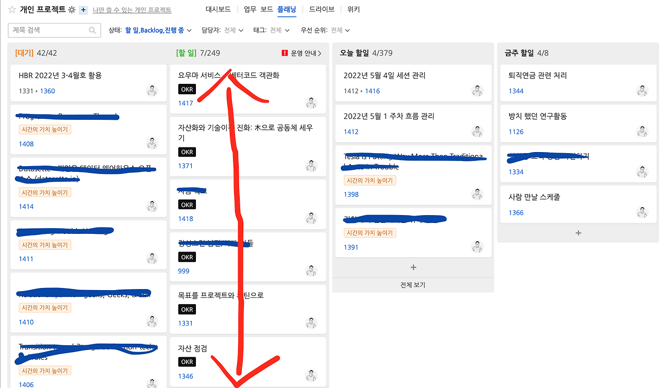Click 전체 보기 under 오늘 할일
Viewport: 667px width, 388px height.
coord(413,285)
